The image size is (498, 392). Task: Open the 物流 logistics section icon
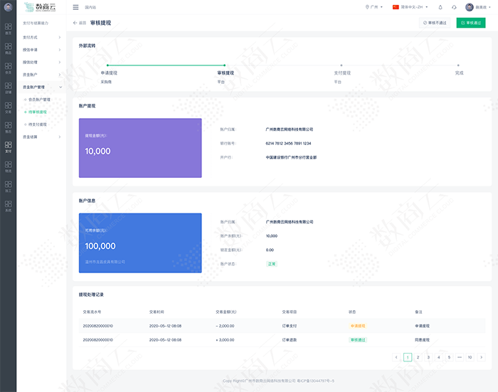(x=9, y=166)
